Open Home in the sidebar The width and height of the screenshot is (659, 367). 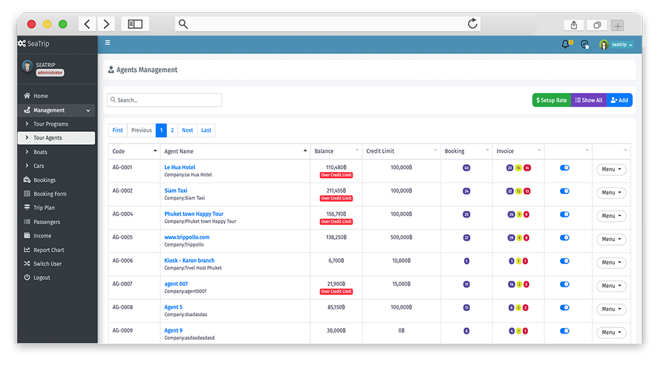[56, 96]
